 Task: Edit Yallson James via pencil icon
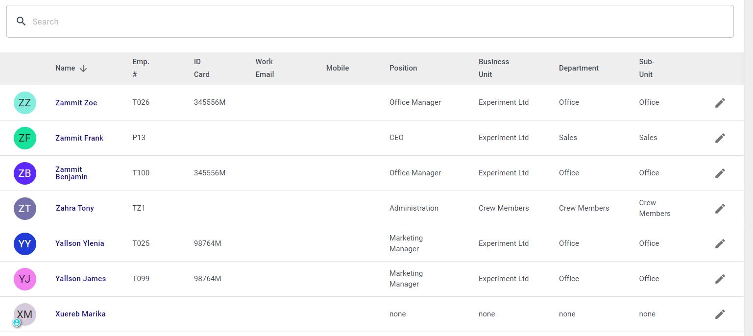(x=720, y=279)
